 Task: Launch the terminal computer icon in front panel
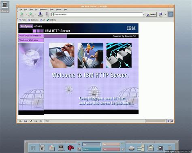click(61, 148)
